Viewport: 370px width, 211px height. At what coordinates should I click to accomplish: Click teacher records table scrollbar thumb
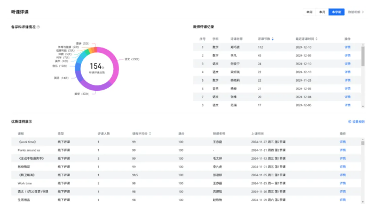click(x=363, y=56)
